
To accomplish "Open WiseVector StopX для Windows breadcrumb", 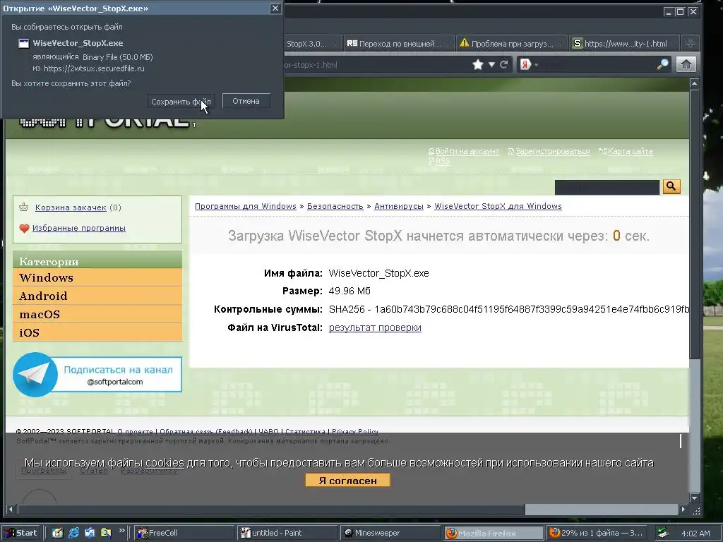I will 498,206.
